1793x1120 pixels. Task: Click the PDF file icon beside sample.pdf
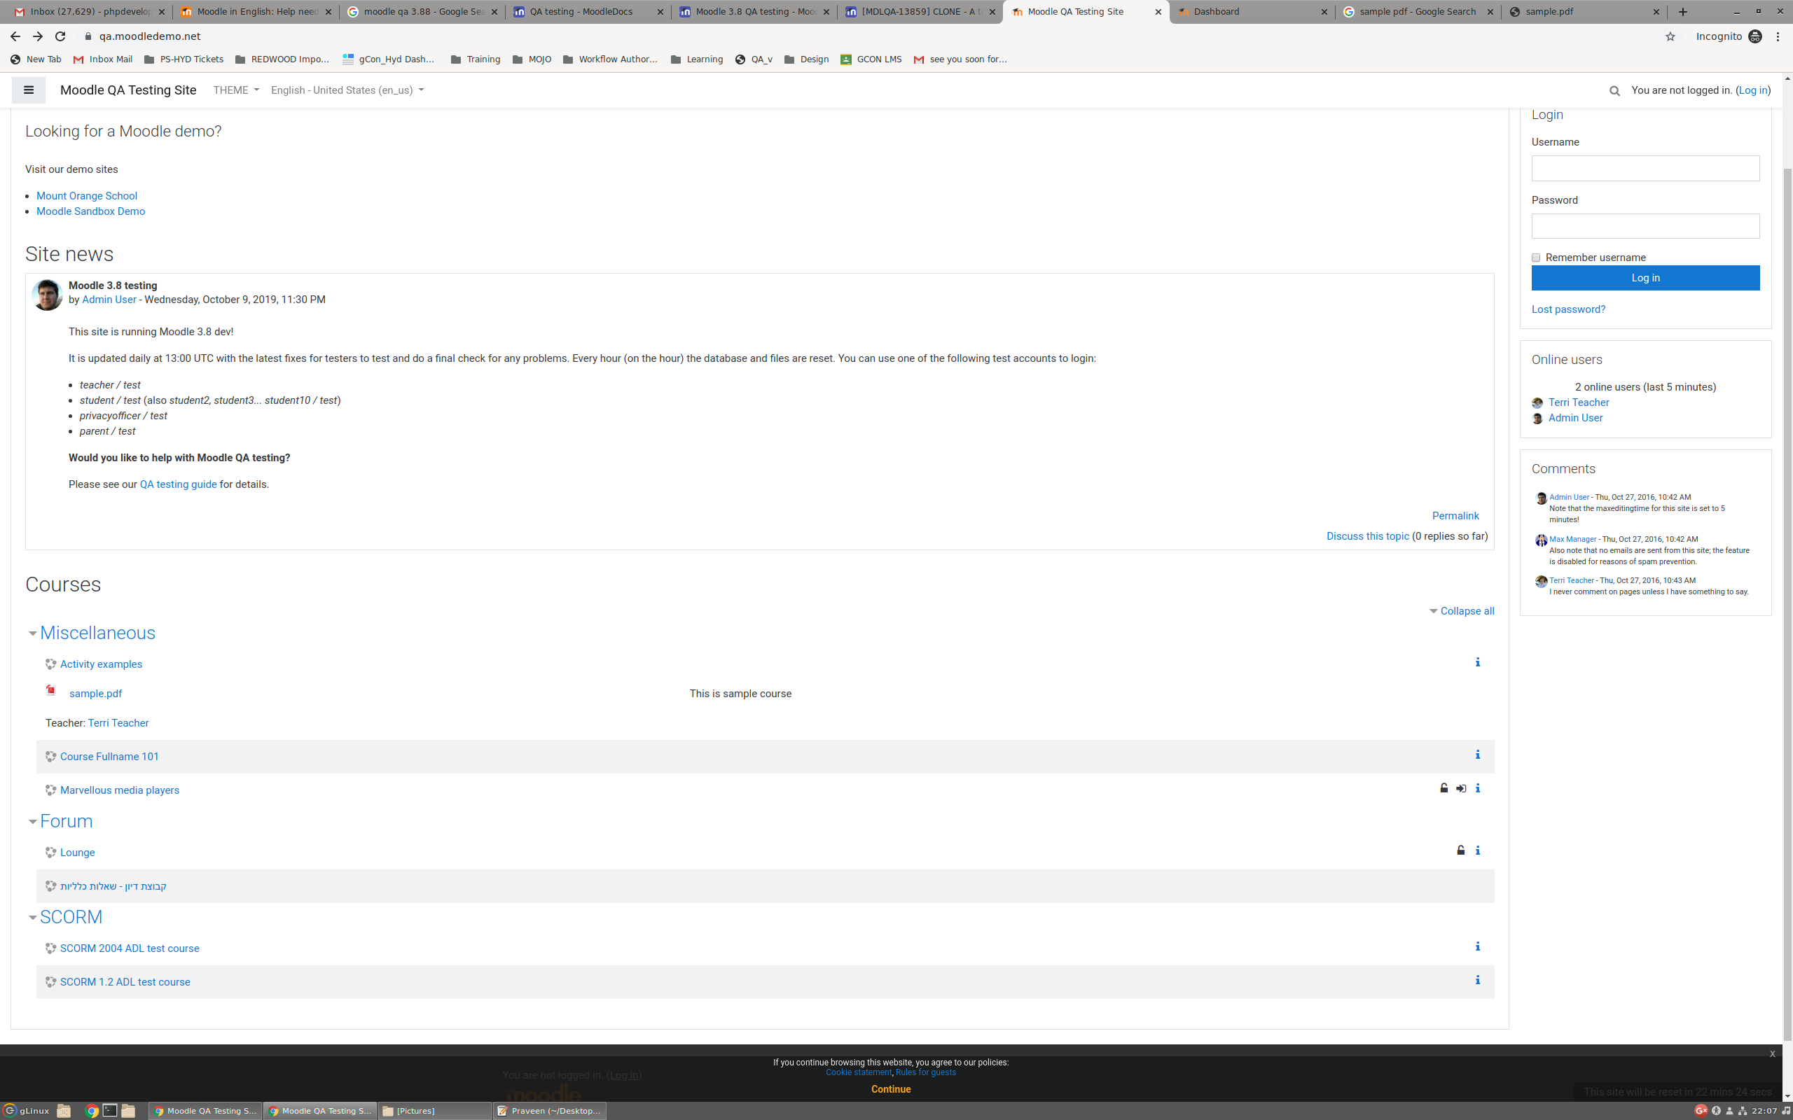(x=51, y=690)
